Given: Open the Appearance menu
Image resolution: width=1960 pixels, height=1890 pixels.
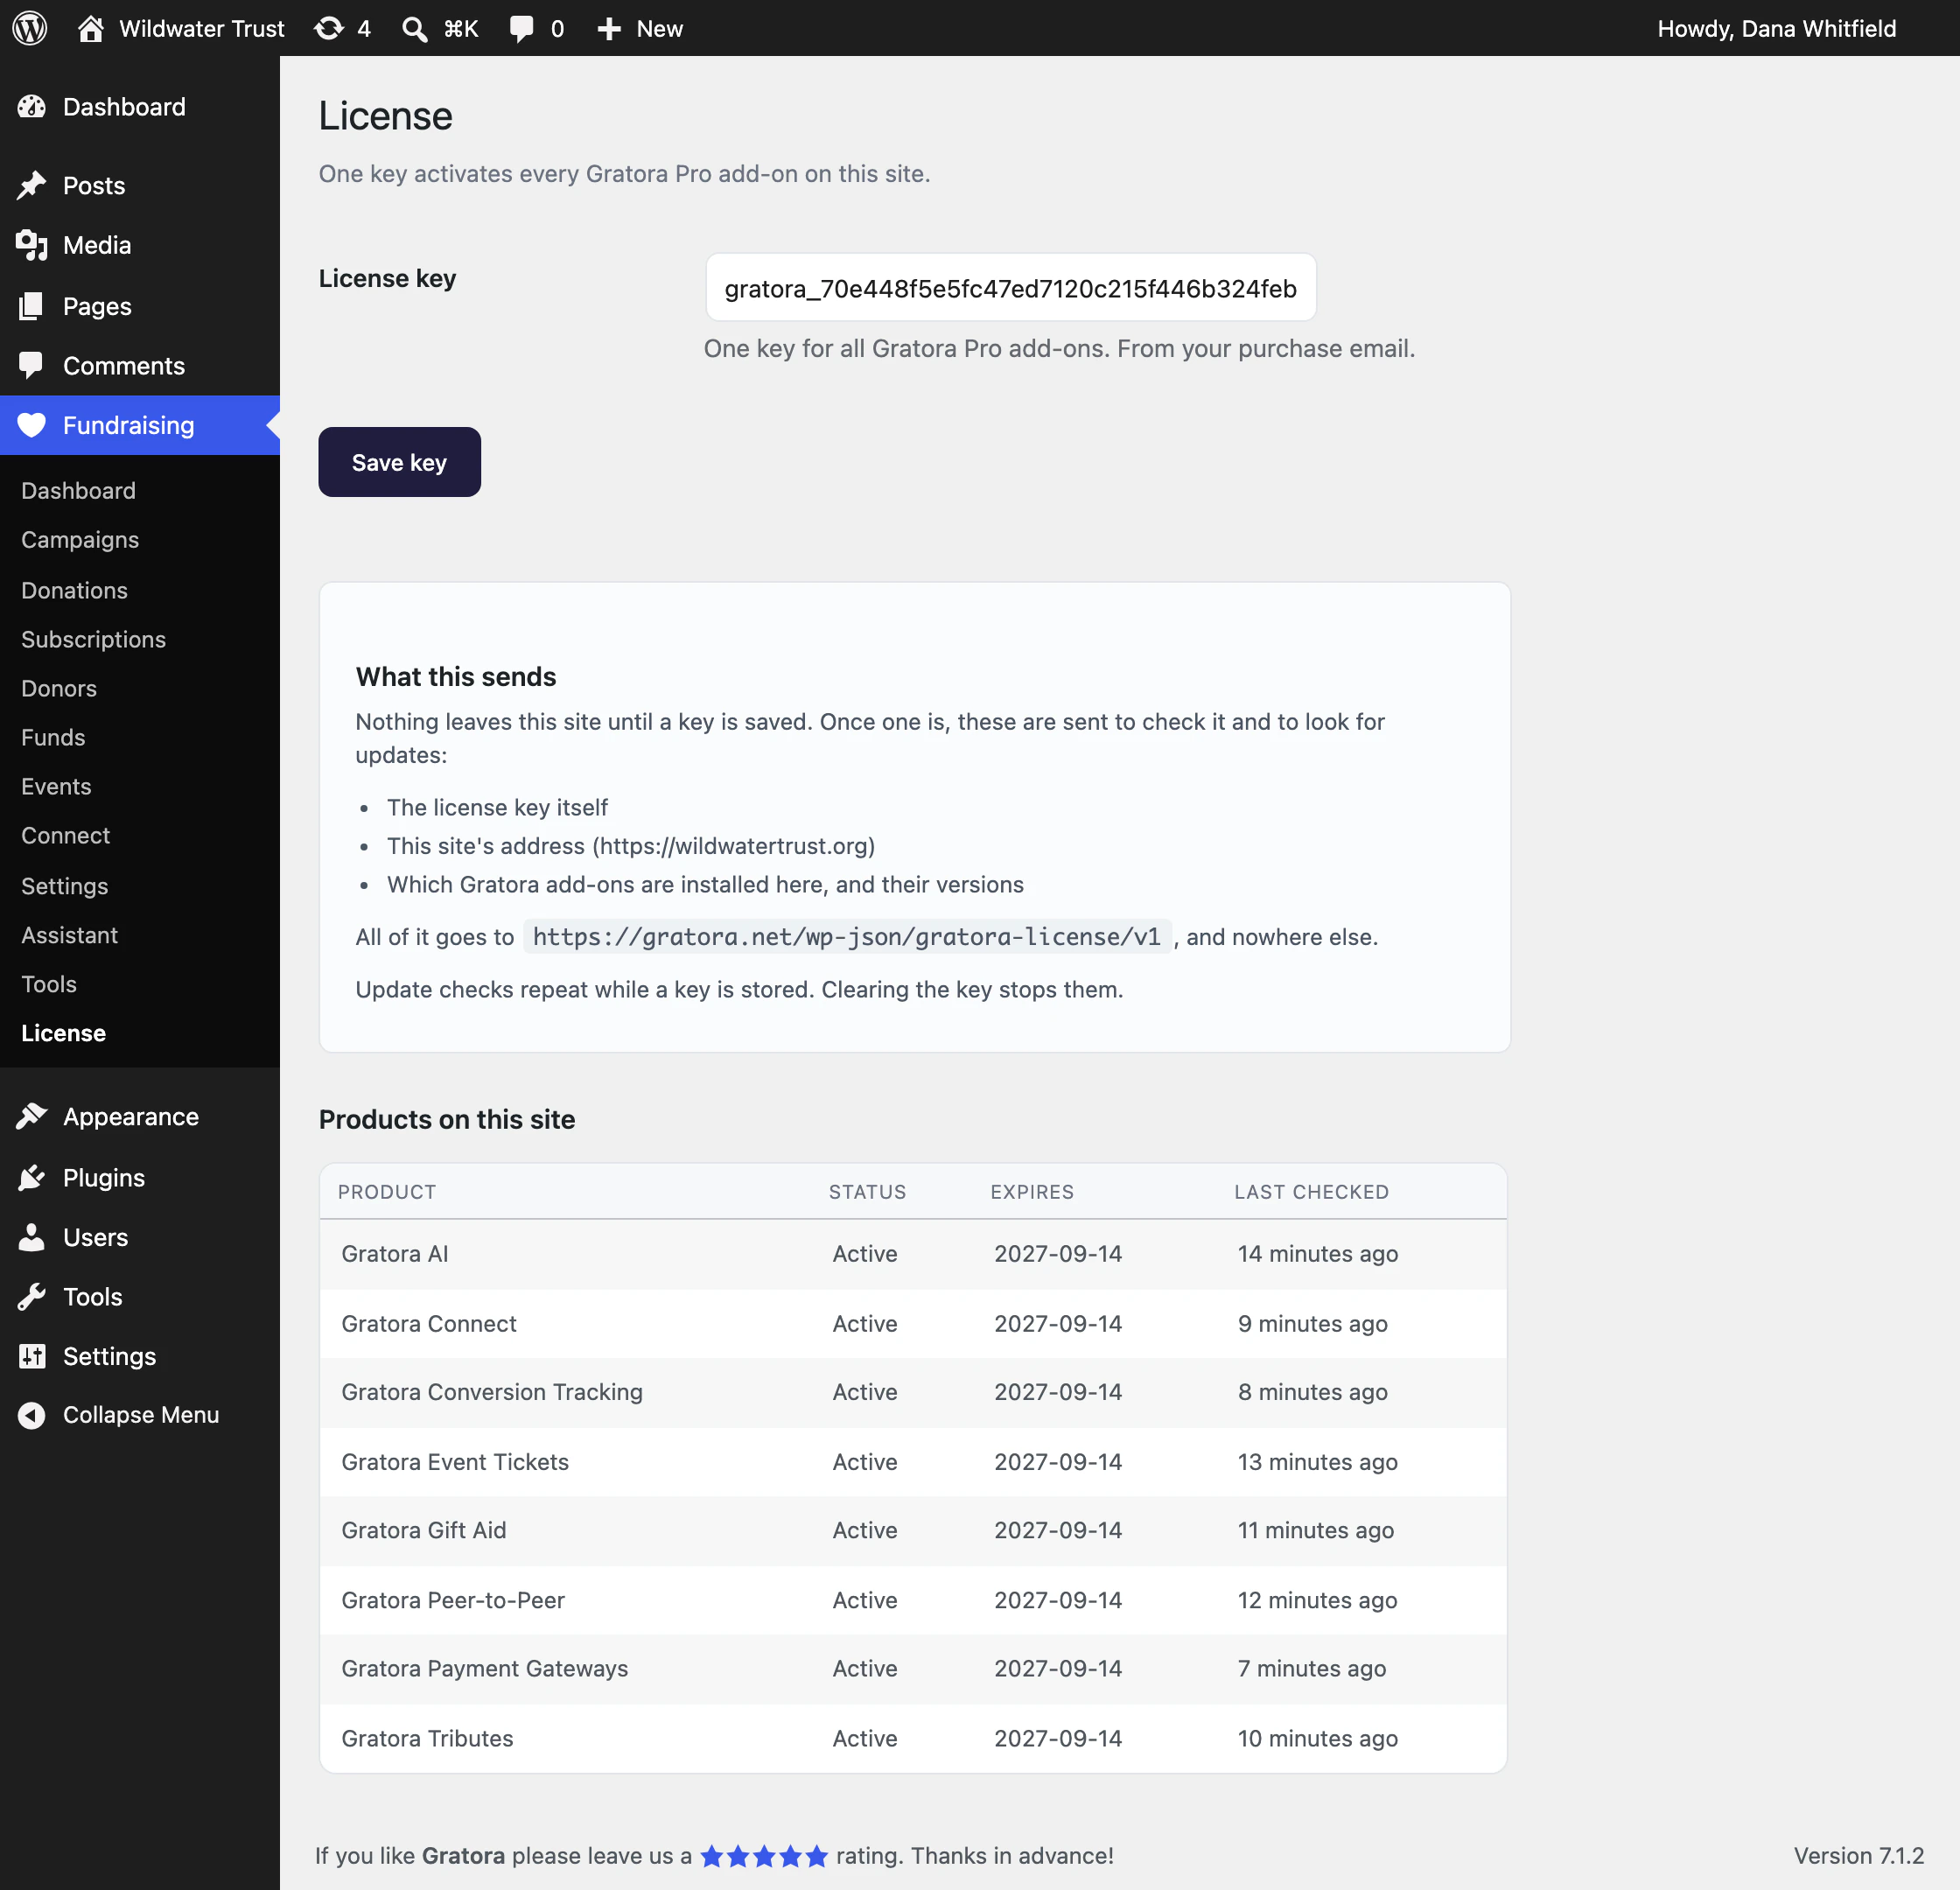Looking at the screenshot, I should click(140, 1116).
